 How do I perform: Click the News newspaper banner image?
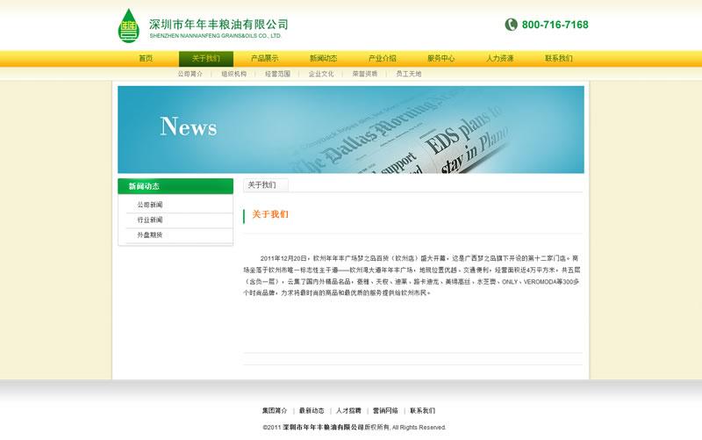coord(350,129)
